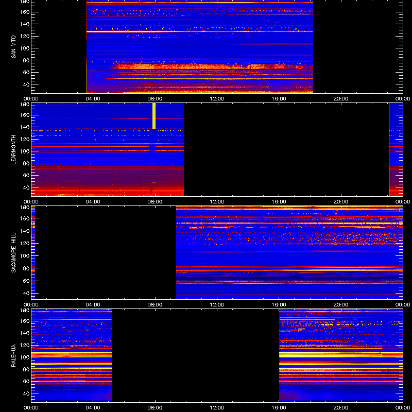Click the 80 label on Palehua axis

26,369
